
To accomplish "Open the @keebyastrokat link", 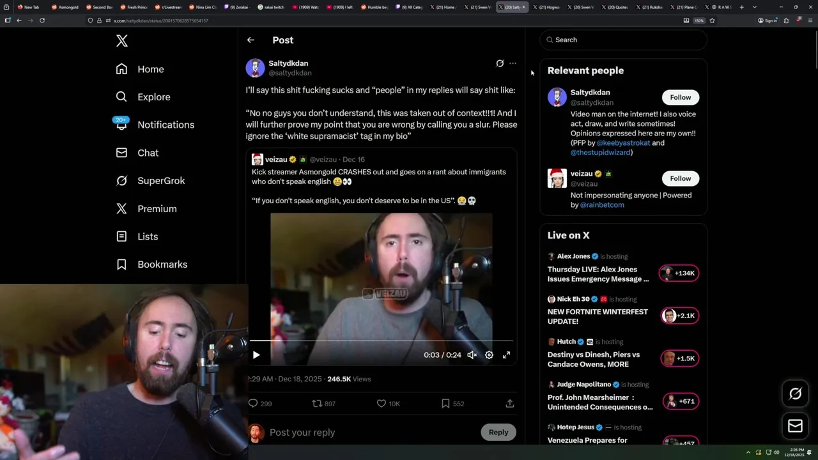I will (x=623, y=142).
